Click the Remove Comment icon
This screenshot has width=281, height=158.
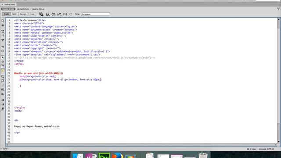click(3, 81)
